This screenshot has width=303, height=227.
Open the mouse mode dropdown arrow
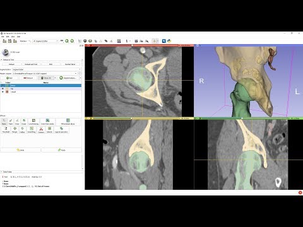[130, 41]
